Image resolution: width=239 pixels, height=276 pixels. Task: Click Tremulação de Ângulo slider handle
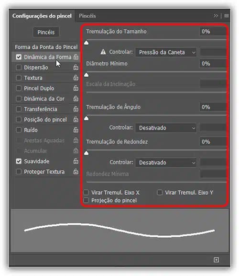click(86, 119)
